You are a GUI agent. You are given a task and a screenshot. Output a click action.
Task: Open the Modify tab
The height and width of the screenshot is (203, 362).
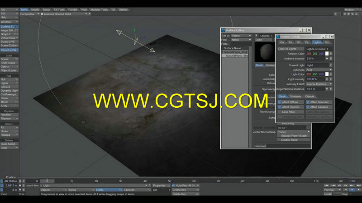tap(35, 9)
